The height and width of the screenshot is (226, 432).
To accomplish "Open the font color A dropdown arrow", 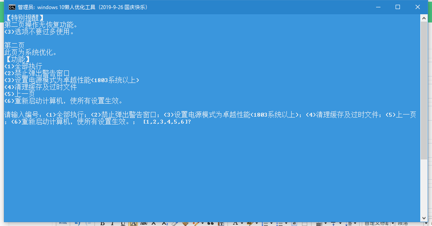I will pos(242,223).
